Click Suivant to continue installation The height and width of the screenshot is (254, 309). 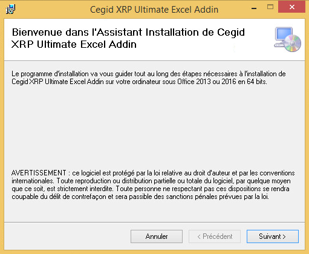pos(273,236)
